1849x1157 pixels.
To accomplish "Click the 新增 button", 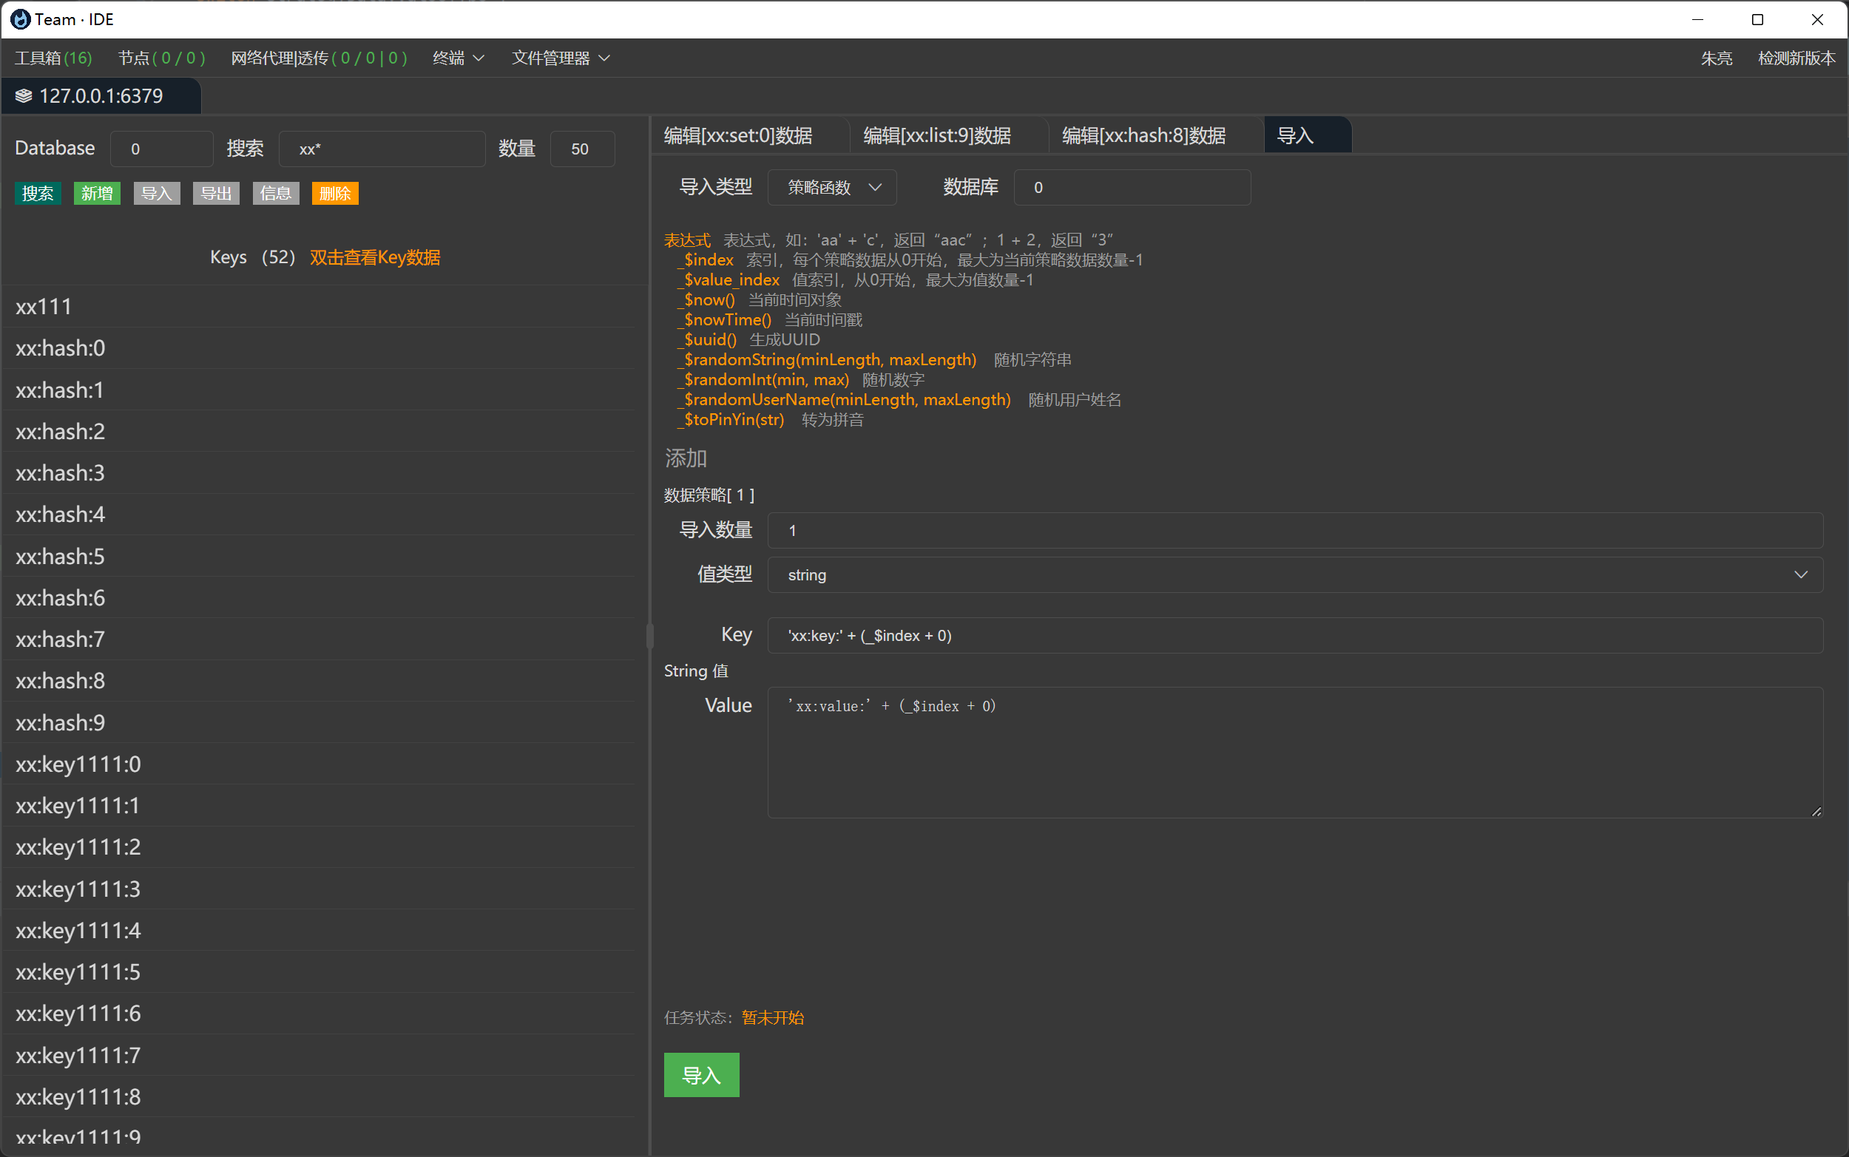I will (x=97, y=193).
